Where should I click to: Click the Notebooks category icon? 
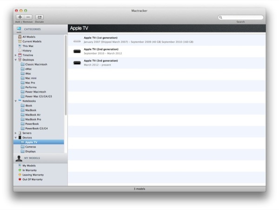20,101
